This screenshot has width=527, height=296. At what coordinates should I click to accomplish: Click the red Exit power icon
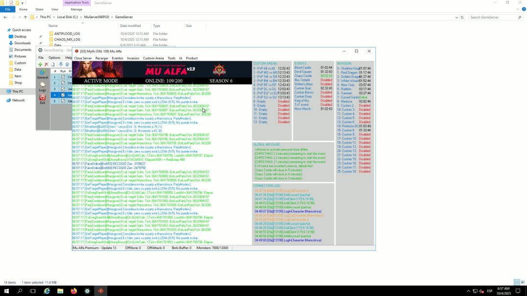[x=43, y=99]
